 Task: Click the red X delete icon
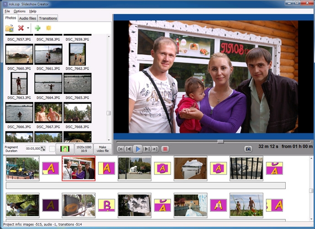coord(21,28)
